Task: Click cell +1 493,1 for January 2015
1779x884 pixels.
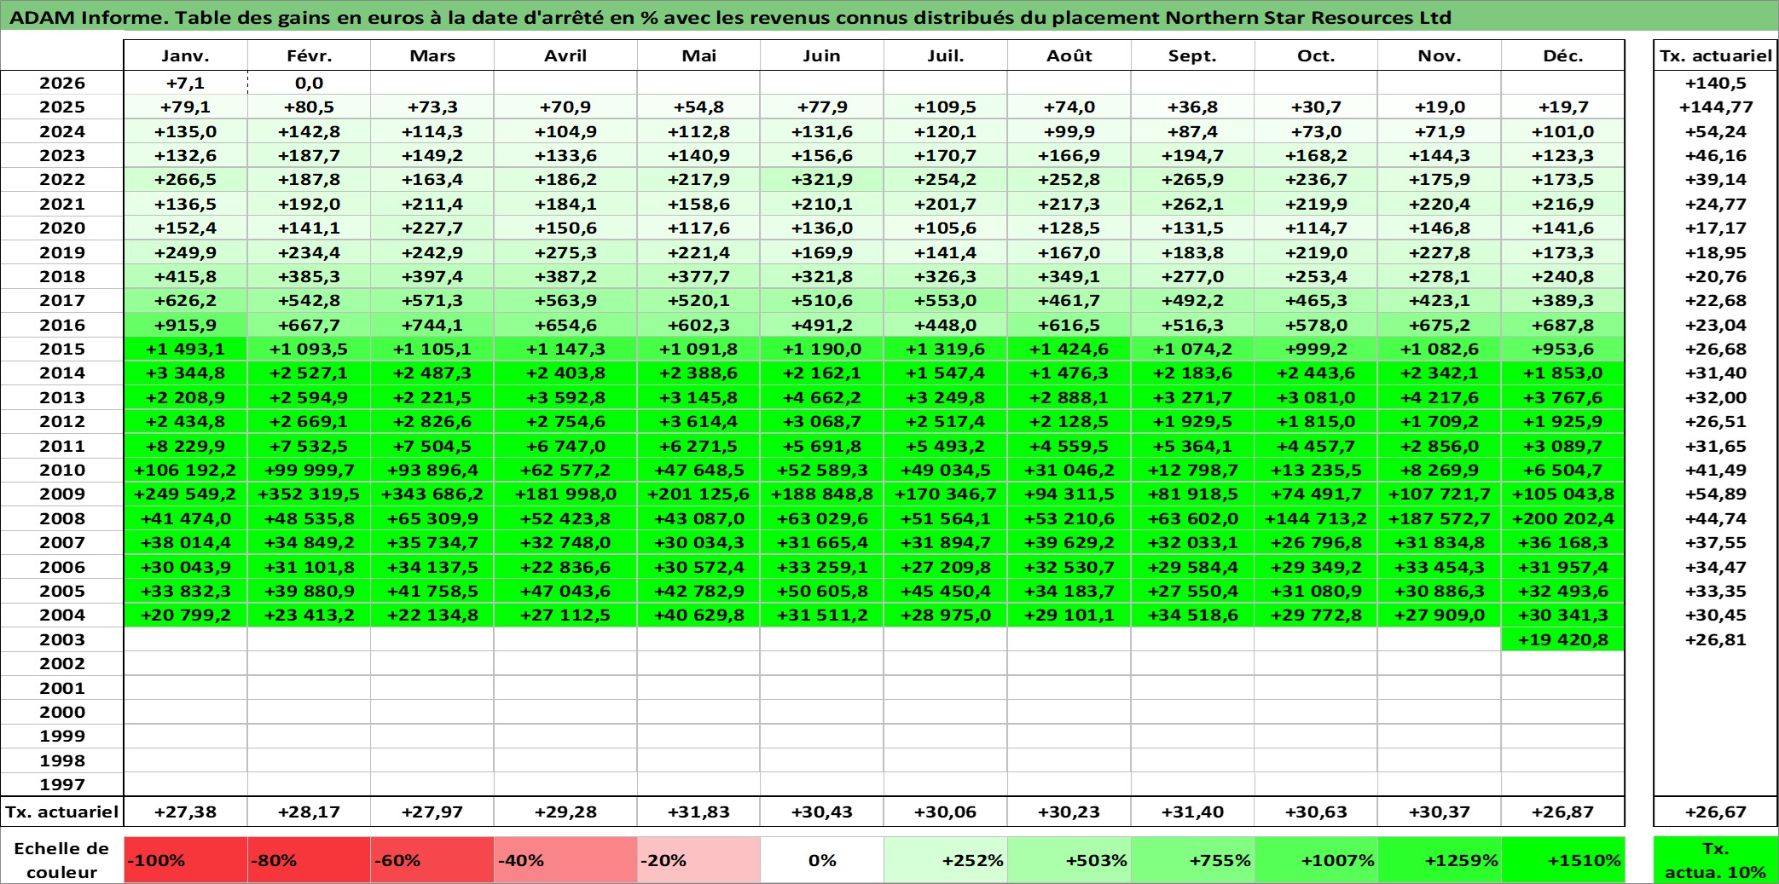Action: point(186,349)
